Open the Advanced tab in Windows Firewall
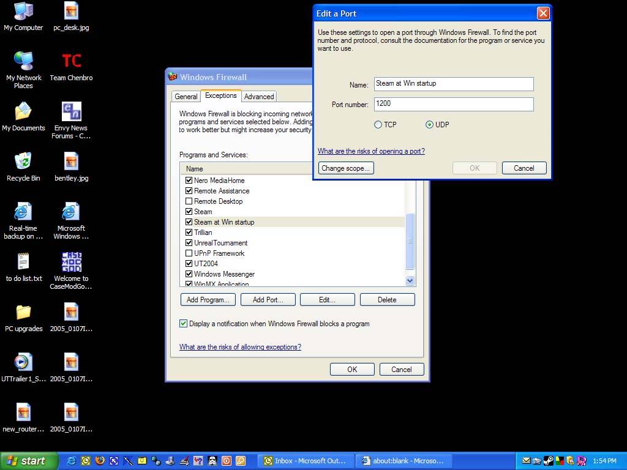 point(259,96)
